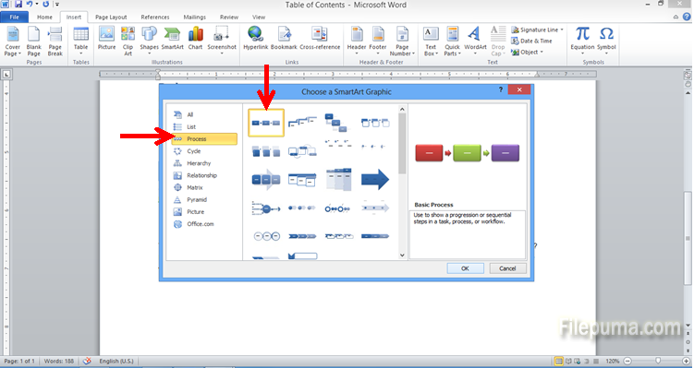Cancel the SmartArt dialog
The height and width of the screenshot is (368, 694).
(507, 268)
